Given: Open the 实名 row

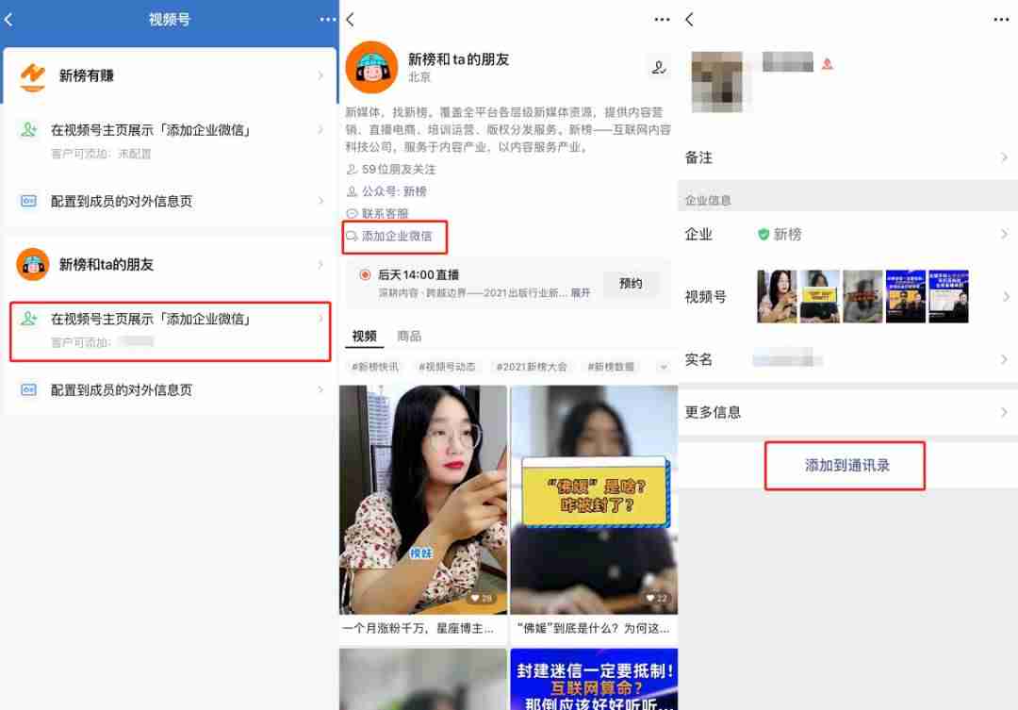Looking at the screenshot, I should (x=848, y=359).
